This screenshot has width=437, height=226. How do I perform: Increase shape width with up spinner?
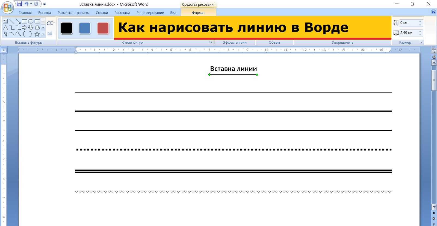(420, 31)
